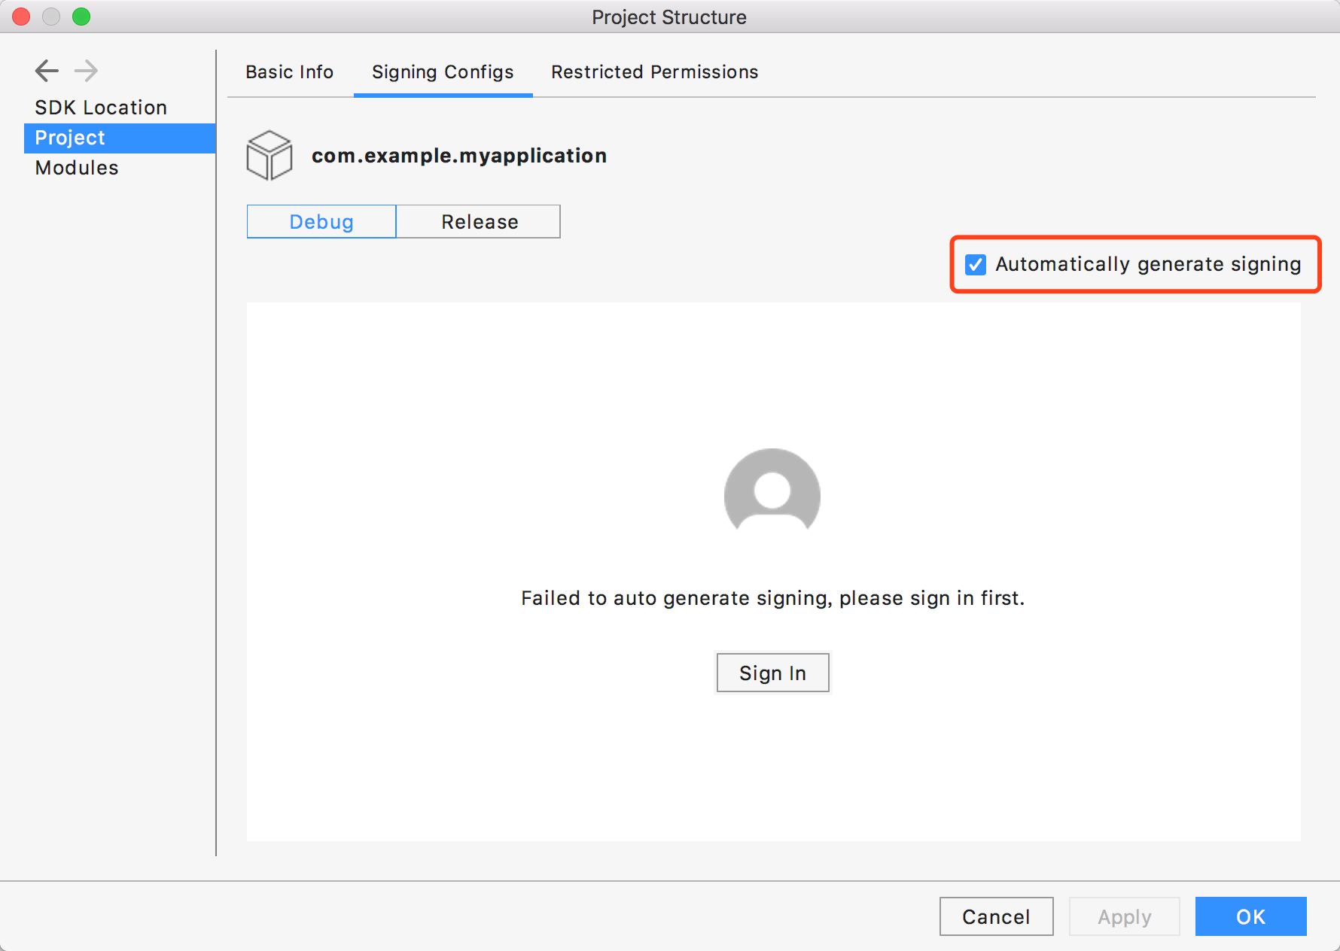Screen dimensions: 1340x951
Task: Click the package cube icon
Action: pyautogui.click(x=269, y=156)
